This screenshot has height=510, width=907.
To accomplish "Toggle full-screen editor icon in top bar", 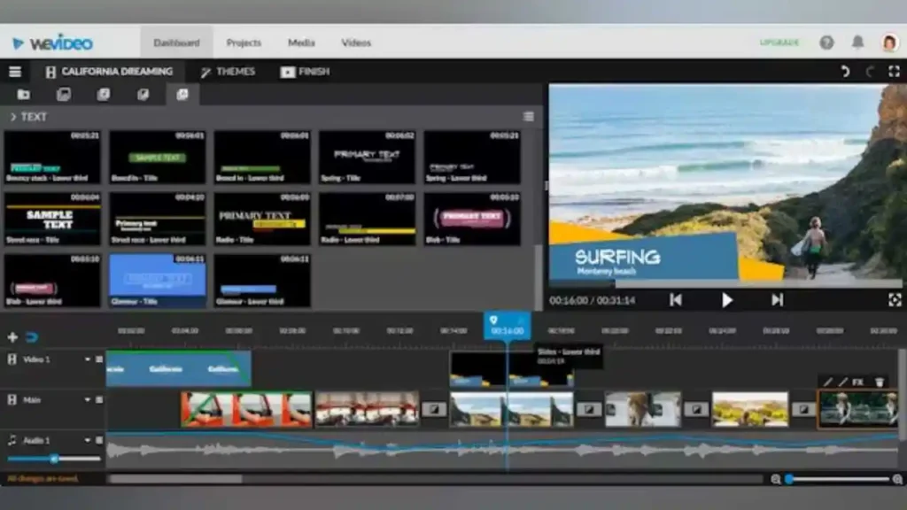I will (x=895, y=72).
